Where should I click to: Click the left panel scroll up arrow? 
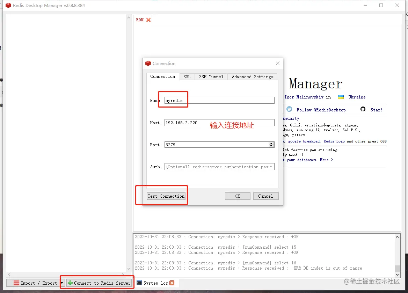[129, 18]
